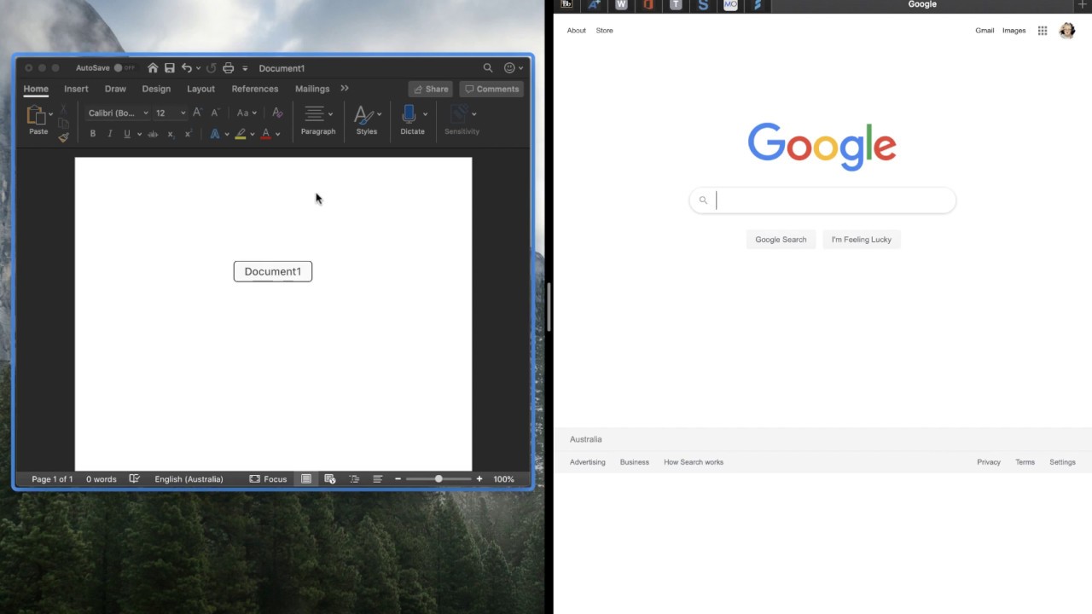This screenshot has width=1092, height=614.
Task: Click the Save disk icon in Word
Action: [170, 68]
